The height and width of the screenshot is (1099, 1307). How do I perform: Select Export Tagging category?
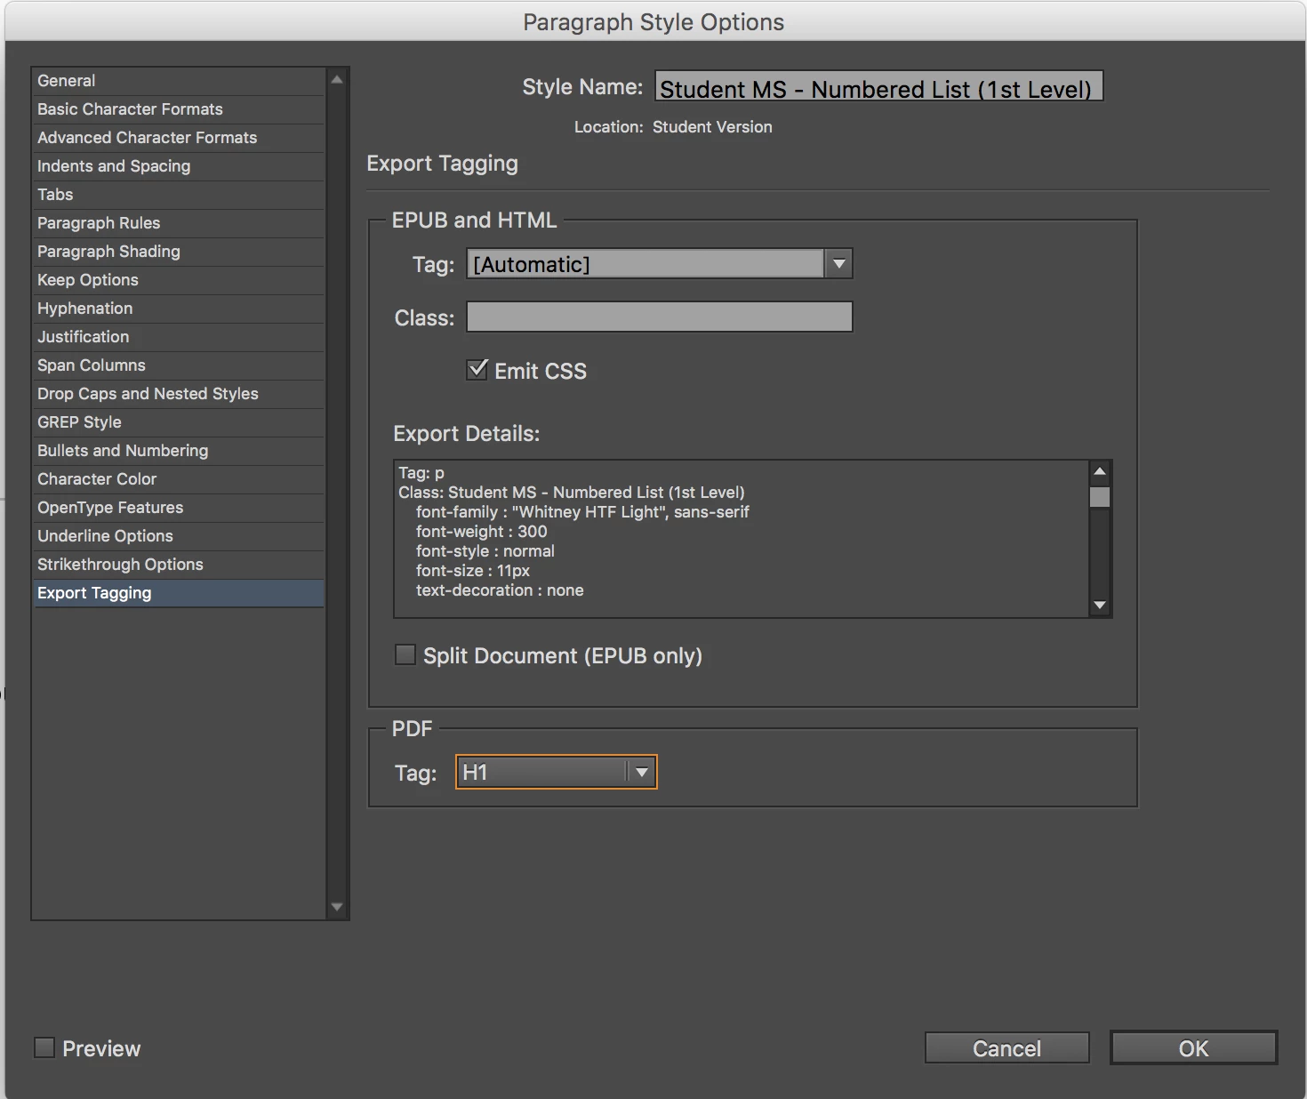pyautogui.click(x=179, y=593)
